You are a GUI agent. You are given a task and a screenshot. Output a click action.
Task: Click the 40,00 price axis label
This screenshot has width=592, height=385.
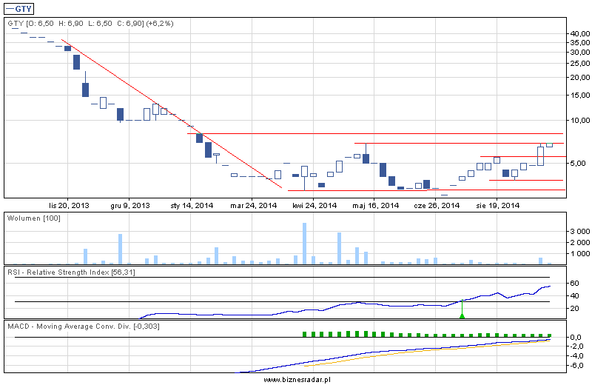(x=579, y=33)
